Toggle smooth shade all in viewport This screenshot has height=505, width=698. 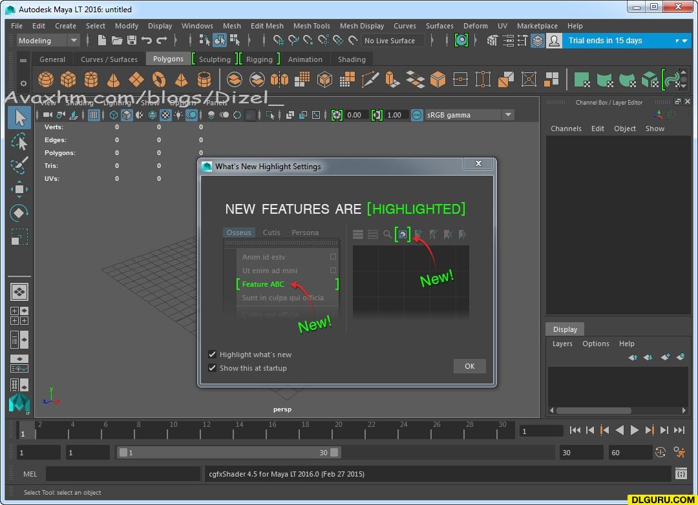click(127, 115)
